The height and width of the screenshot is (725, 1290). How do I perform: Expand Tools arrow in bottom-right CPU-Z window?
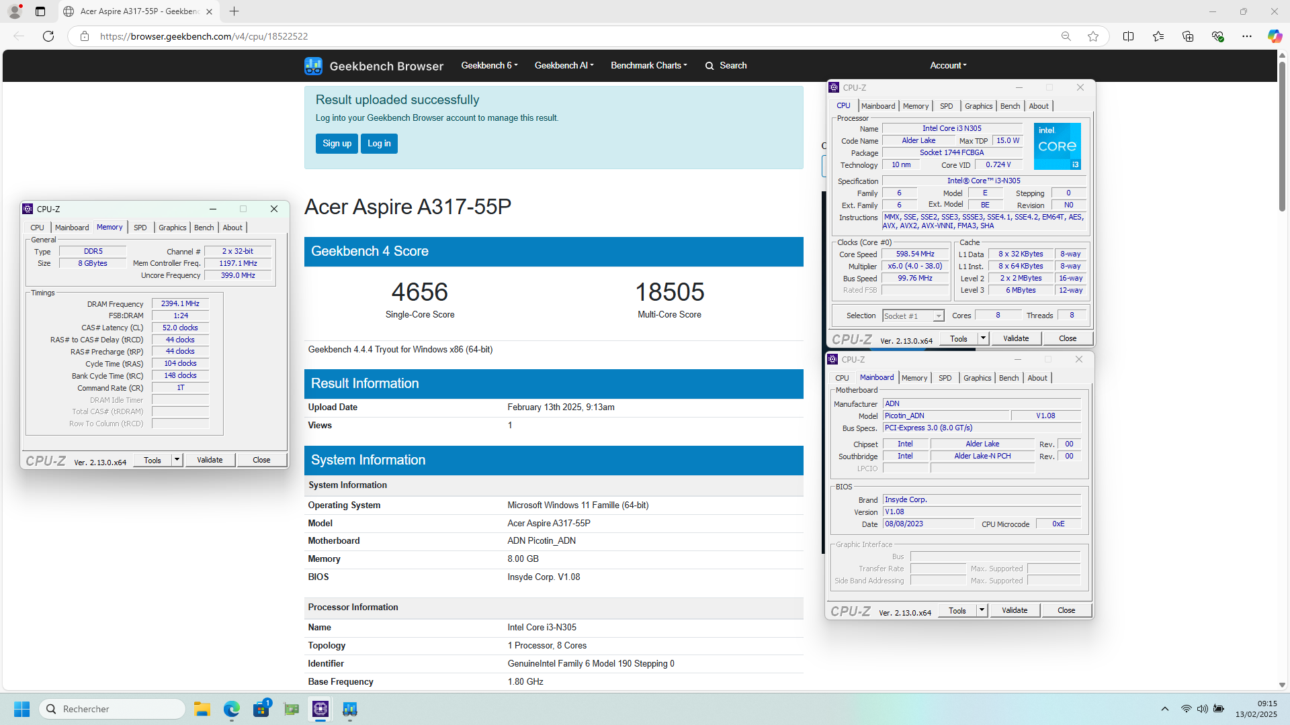pos(982,610)
